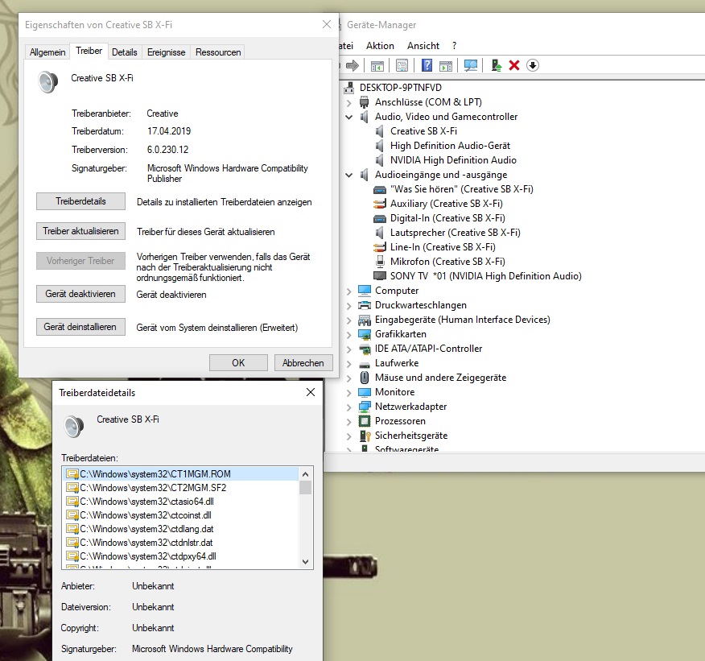705x661 pixels.
Task: Open the Ressourcen tab
Action: coord(218,52)
